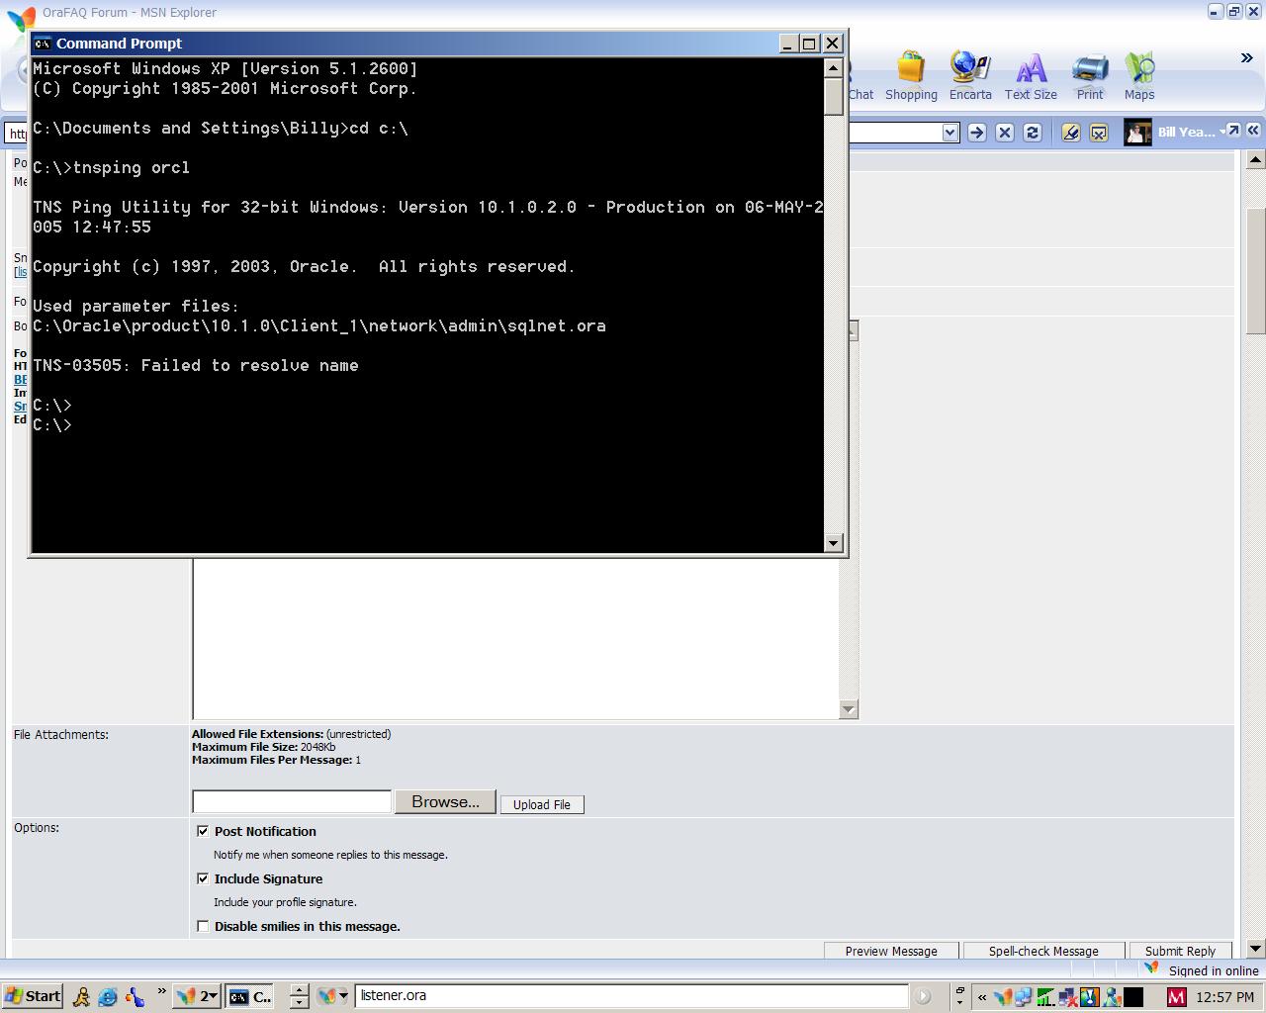Click the Browse... file button
This screenshot has height=1013, width=1266.
click(x=445, y=802)
